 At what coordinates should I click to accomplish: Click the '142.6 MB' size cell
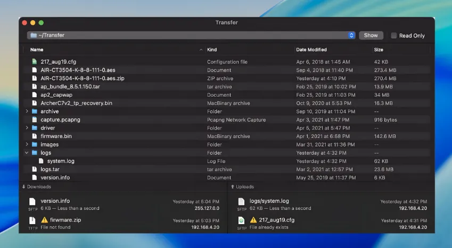point(385,136)
